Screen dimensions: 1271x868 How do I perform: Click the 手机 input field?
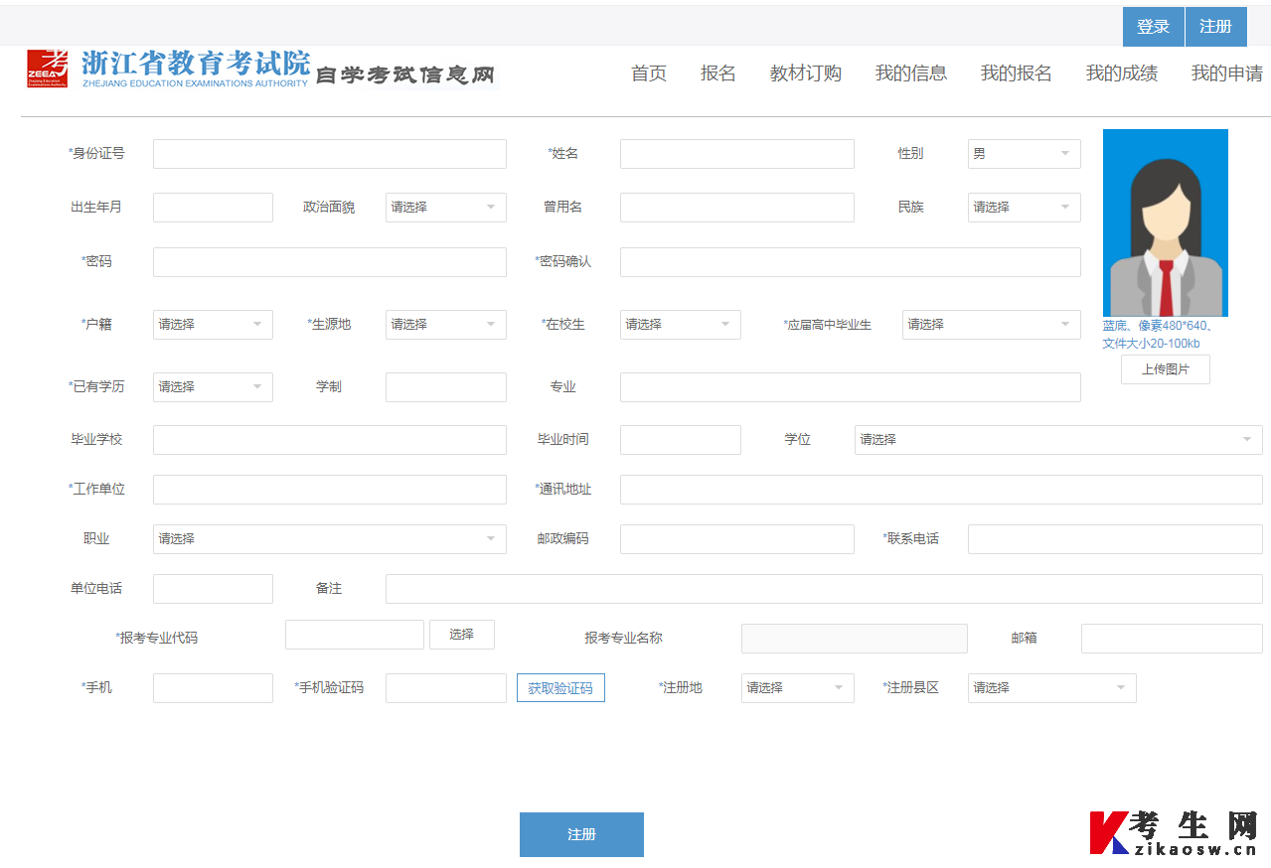pos(213,688)
